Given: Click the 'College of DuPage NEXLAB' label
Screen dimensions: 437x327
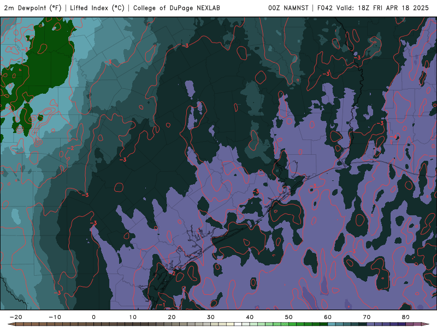Looking at the screenshot, I should [x=176, y=8].
